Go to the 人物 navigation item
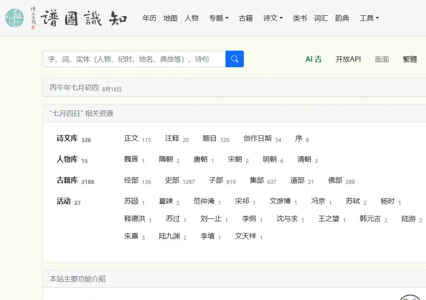Image resolution: width=426 pixels, height=300 pixels. [191, 18]
